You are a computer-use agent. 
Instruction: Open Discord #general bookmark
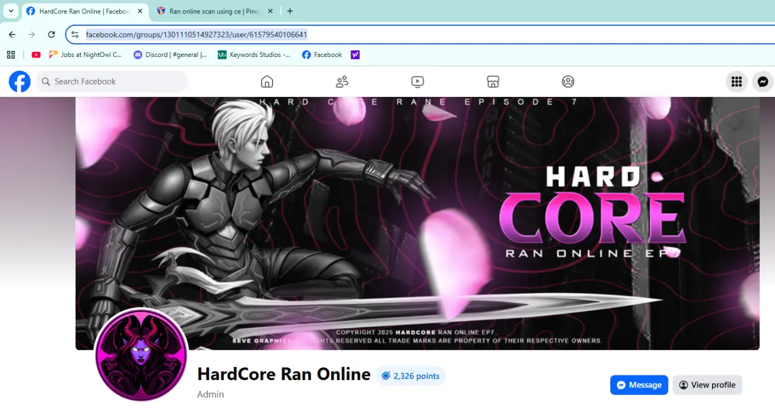170,54
